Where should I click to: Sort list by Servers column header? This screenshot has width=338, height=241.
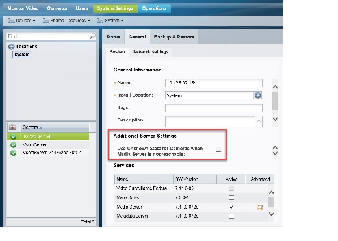click(55, 127)
